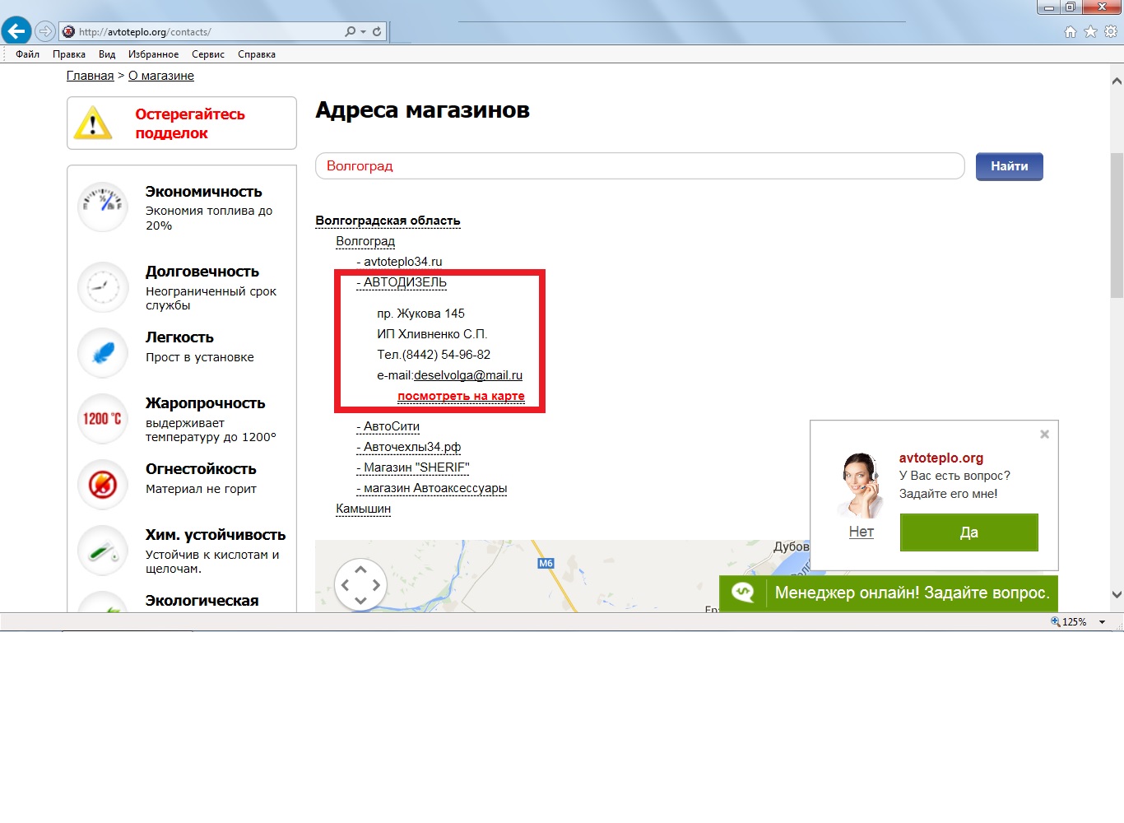The height and width of the screenshot is (823, 1124).
Task: Click the map pan navigation control
Action: [x=360, y=585]
